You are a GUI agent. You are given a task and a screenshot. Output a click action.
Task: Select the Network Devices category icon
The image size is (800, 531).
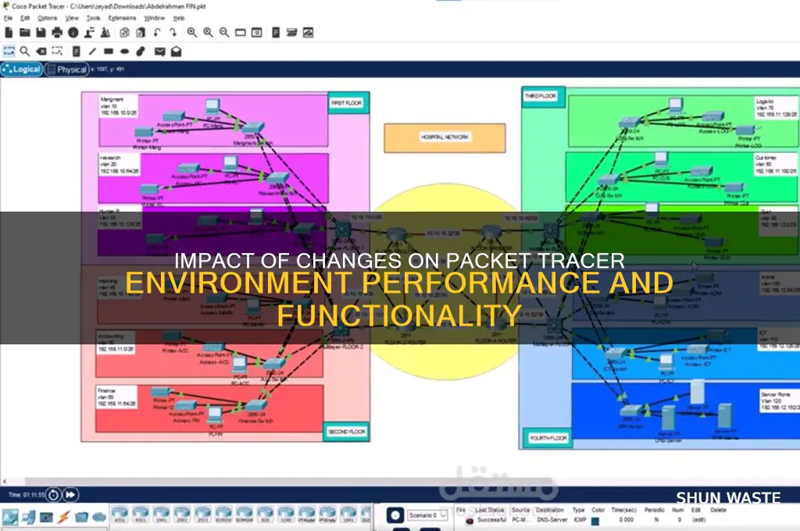[x=9, y=517]
